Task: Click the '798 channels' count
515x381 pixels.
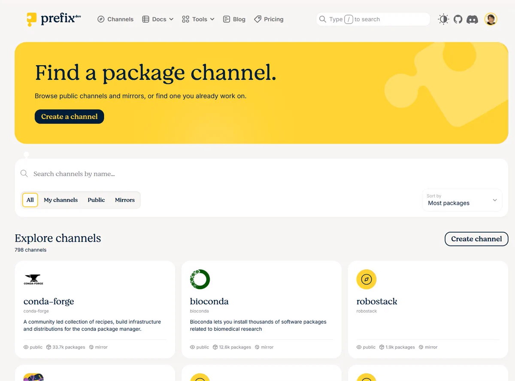Action: click(x=30, y=250)
